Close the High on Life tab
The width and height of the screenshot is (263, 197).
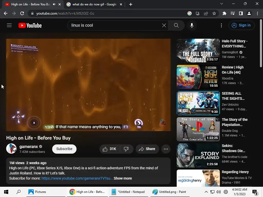click(60, 5)
